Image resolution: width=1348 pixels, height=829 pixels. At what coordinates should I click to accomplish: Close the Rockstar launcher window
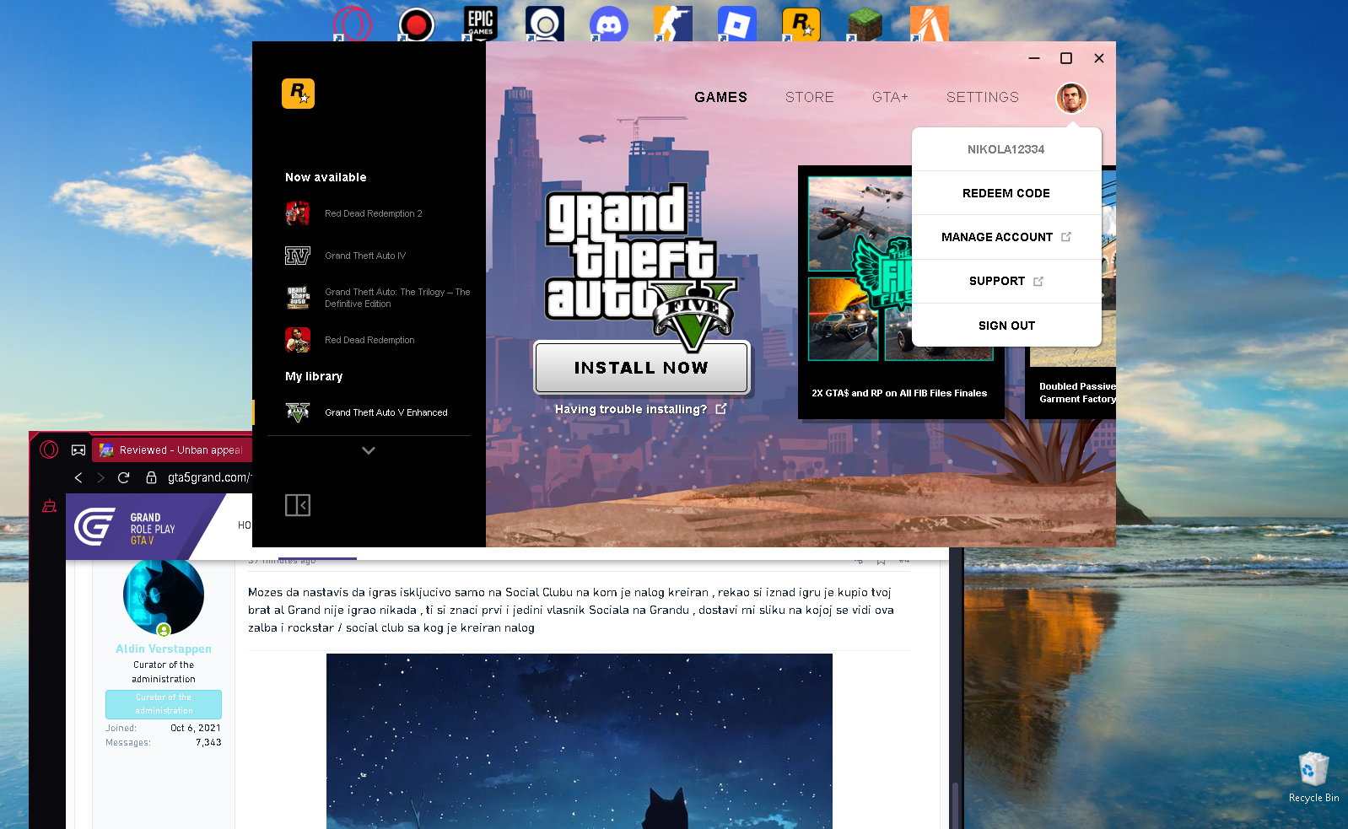point(1099,58)
